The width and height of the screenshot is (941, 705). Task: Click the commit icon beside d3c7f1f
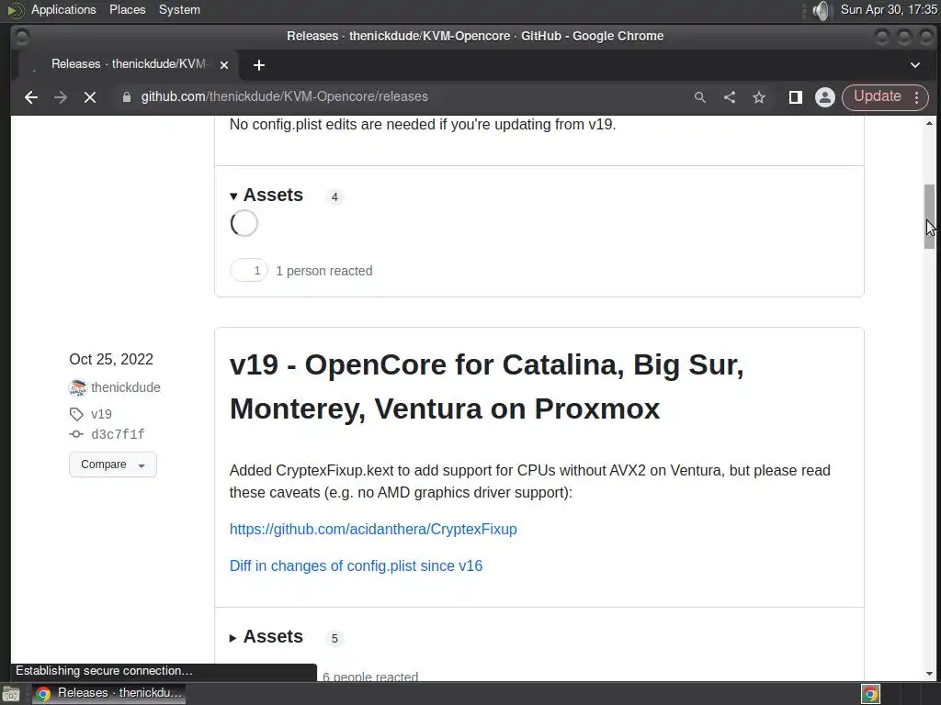[x=76, y=434]
